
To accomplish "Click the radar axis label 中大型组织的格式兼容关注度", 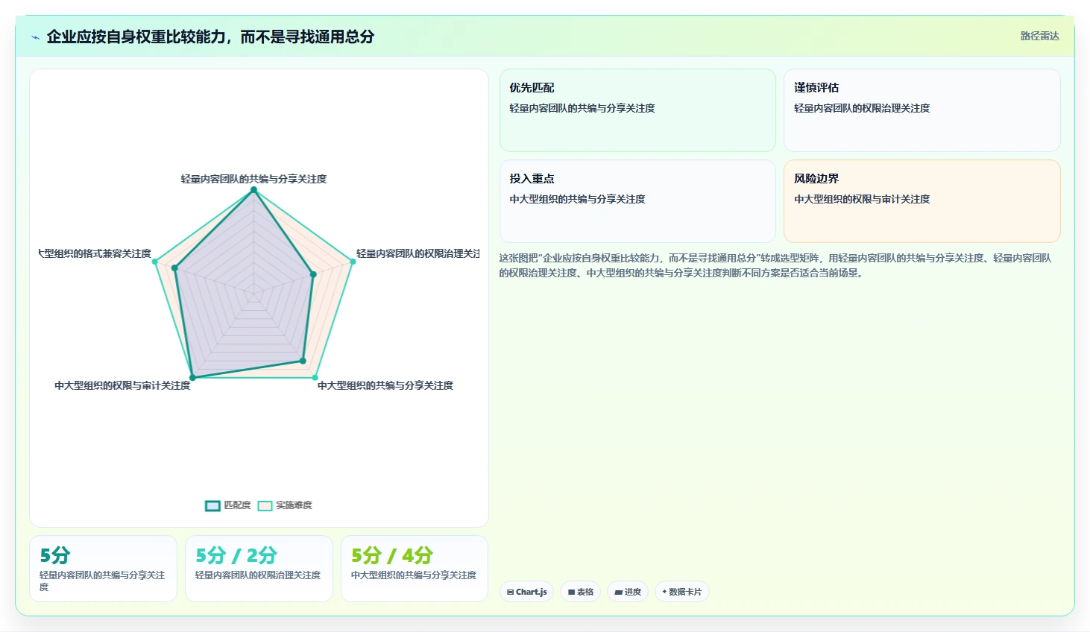I will tap(95, 253).
